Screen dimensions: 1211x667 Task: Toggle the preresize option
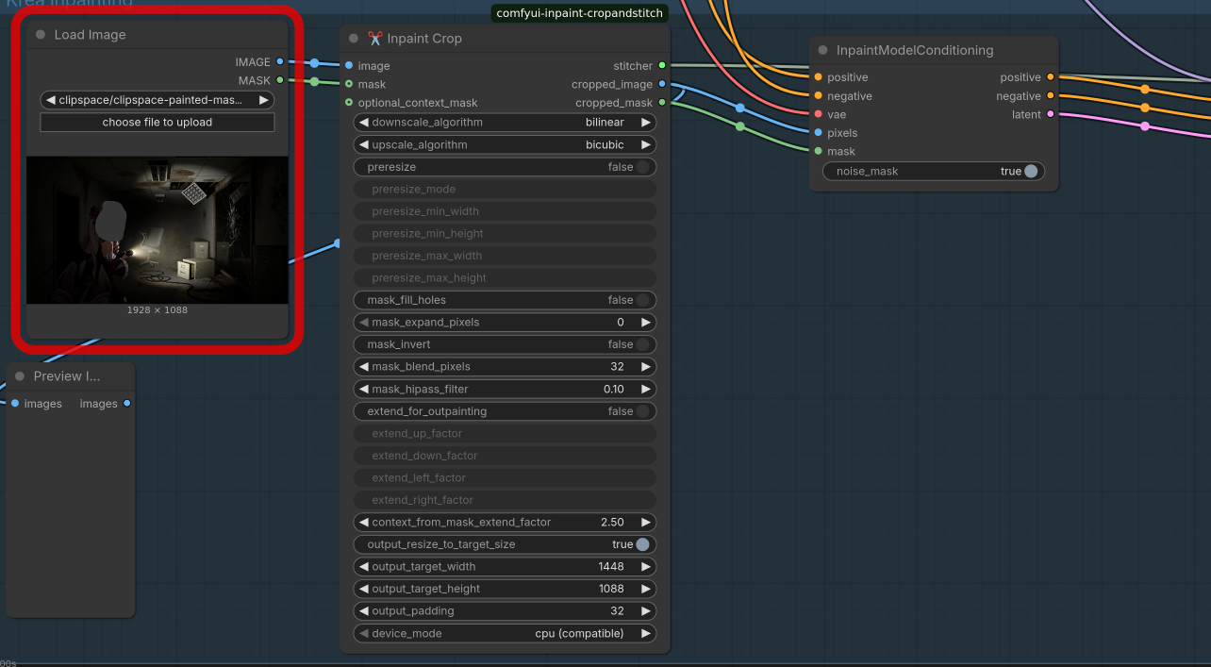point(505,167)
